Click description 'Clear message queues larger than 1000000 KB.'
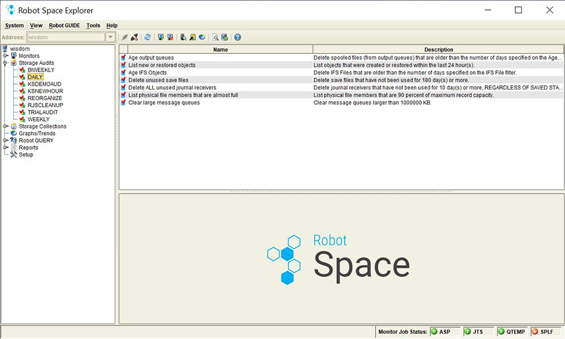 [372, 103]
